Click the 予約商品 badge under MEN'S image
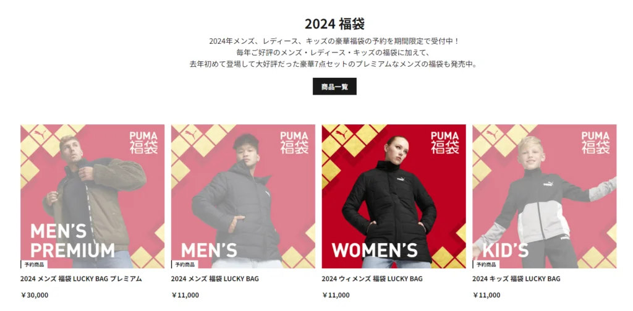This screenshot has height=311, width=633. tap(184, 265)
